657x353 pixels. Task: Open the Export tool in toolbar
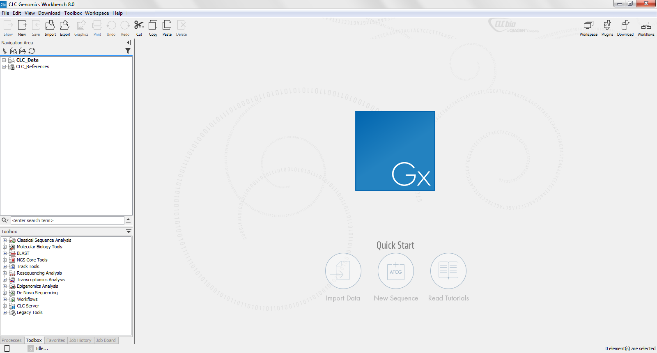(x=65, y=28)
